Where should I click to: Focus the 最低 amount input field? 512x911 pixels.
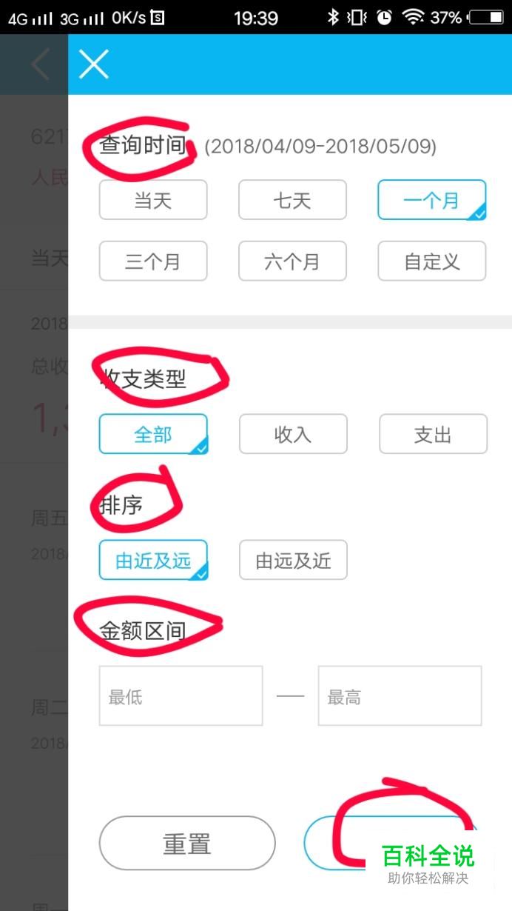(181, 695)
